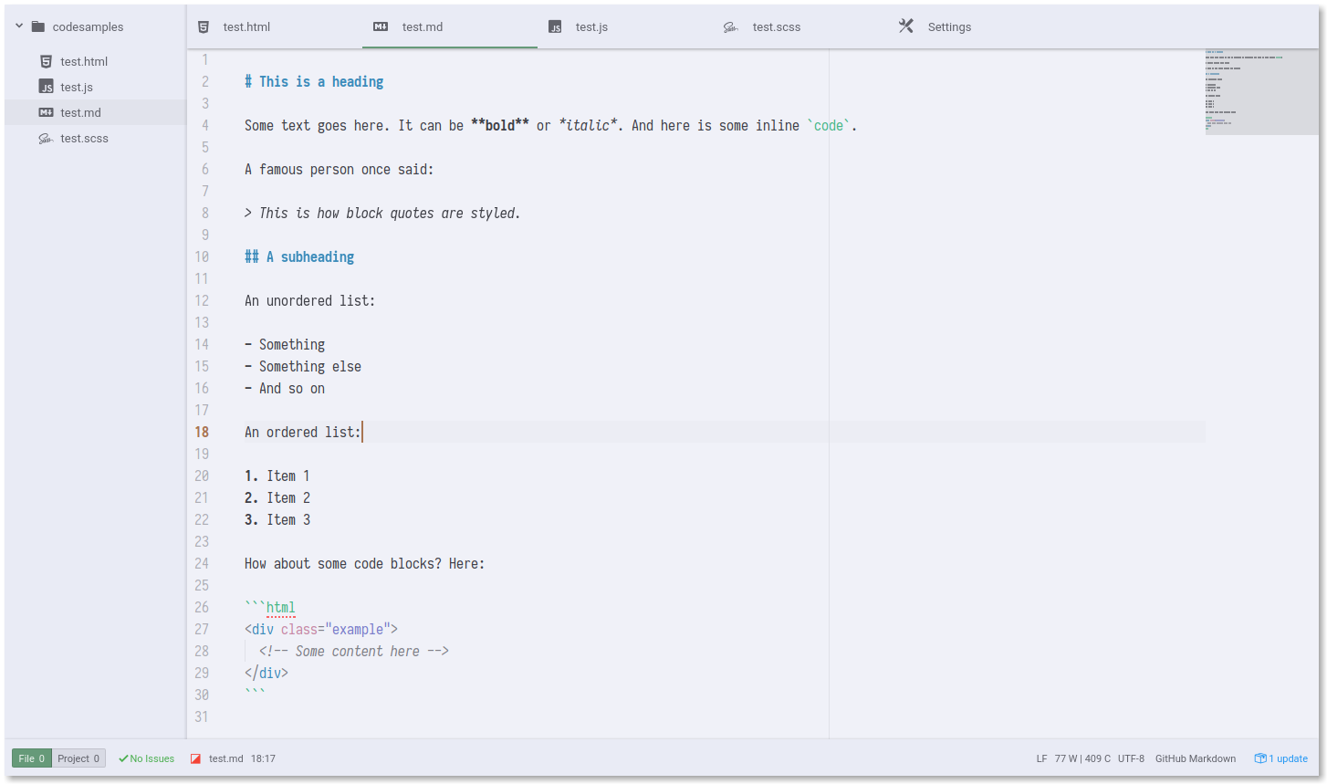The height and width of the screenshot is (784, 1327).
Task: Click the 'A famous person once said:' line
Action: tap(340, 169)
